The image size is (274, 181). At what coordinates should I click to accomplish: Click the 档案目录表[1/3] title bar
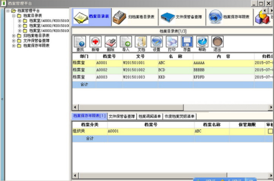tap(173, 31)
